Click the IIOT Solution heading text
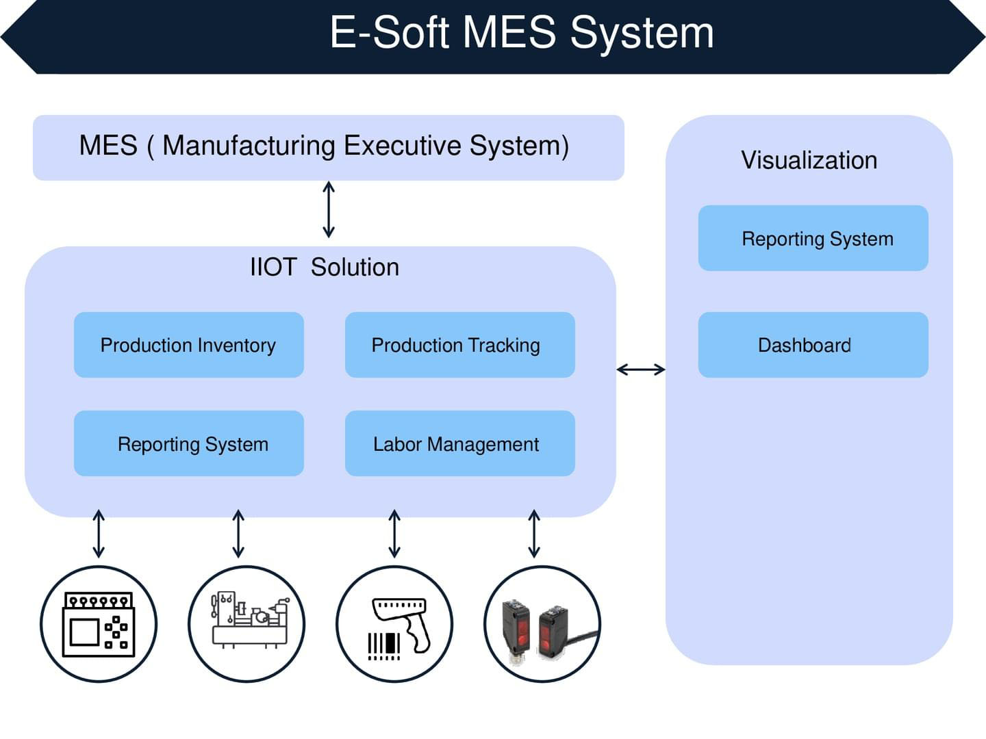This screenshot has height=739, width=986. (325, 267)
